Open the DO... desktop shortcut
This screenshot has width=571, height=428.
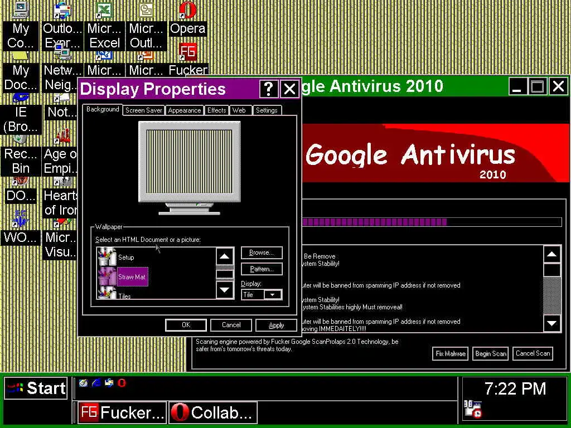click(21, 191)
